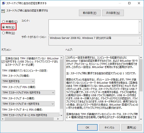This screenshot has height=133, width=144.
Task: Click the options panel scroll right arrow
Action: [58, 119]
